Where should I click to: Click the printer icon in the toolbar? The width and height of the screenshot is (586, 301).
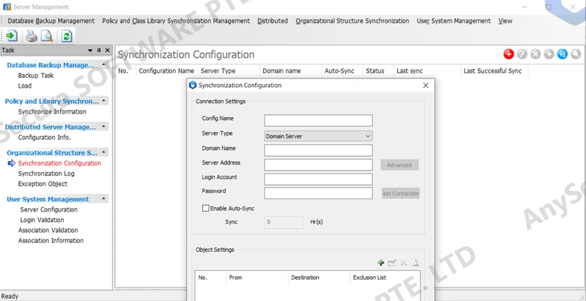(x=31, y=36)
